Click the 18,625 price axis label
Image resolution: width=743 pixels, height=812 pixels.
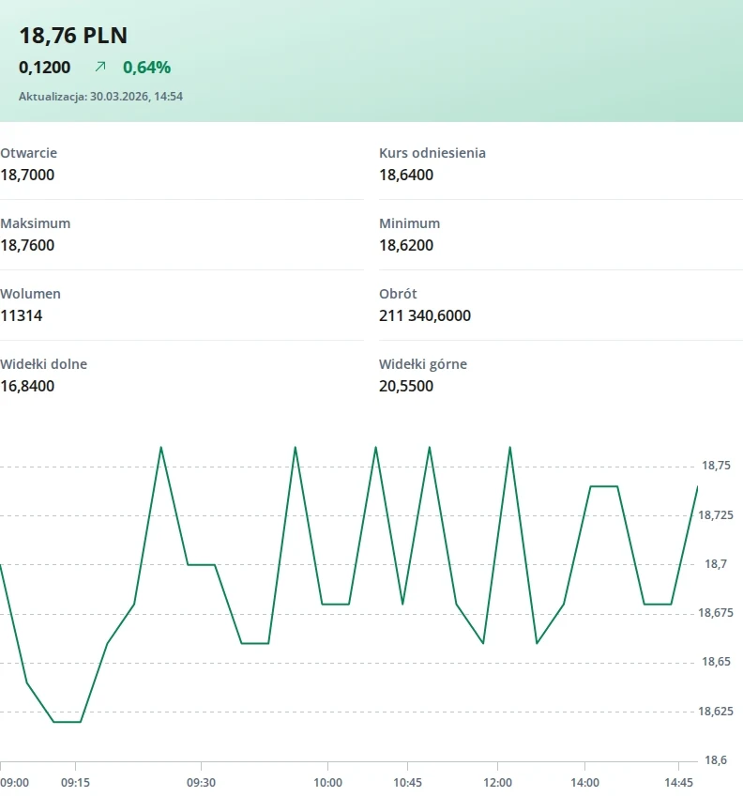coord(719,712)
